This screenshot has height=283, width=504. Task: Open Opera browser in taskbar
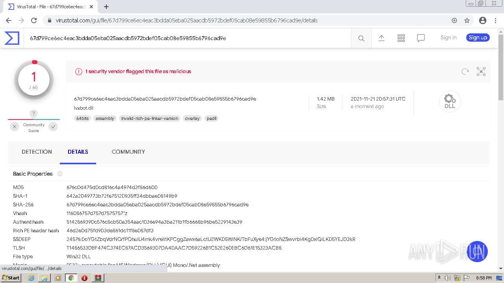tap(84, 278)
